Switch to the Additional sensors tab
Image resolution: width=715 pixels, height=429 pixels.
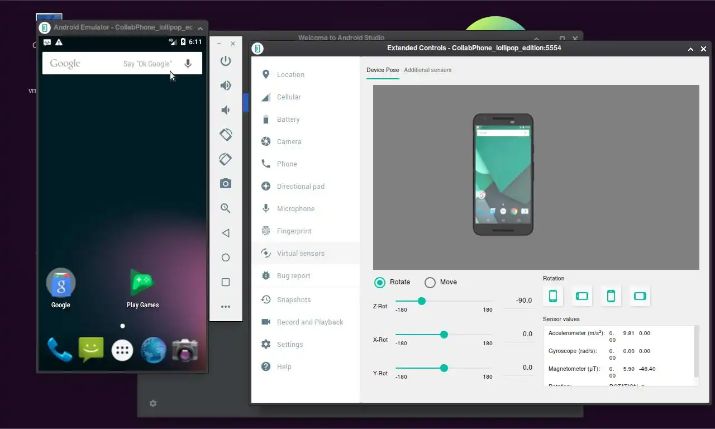(427, 70)
